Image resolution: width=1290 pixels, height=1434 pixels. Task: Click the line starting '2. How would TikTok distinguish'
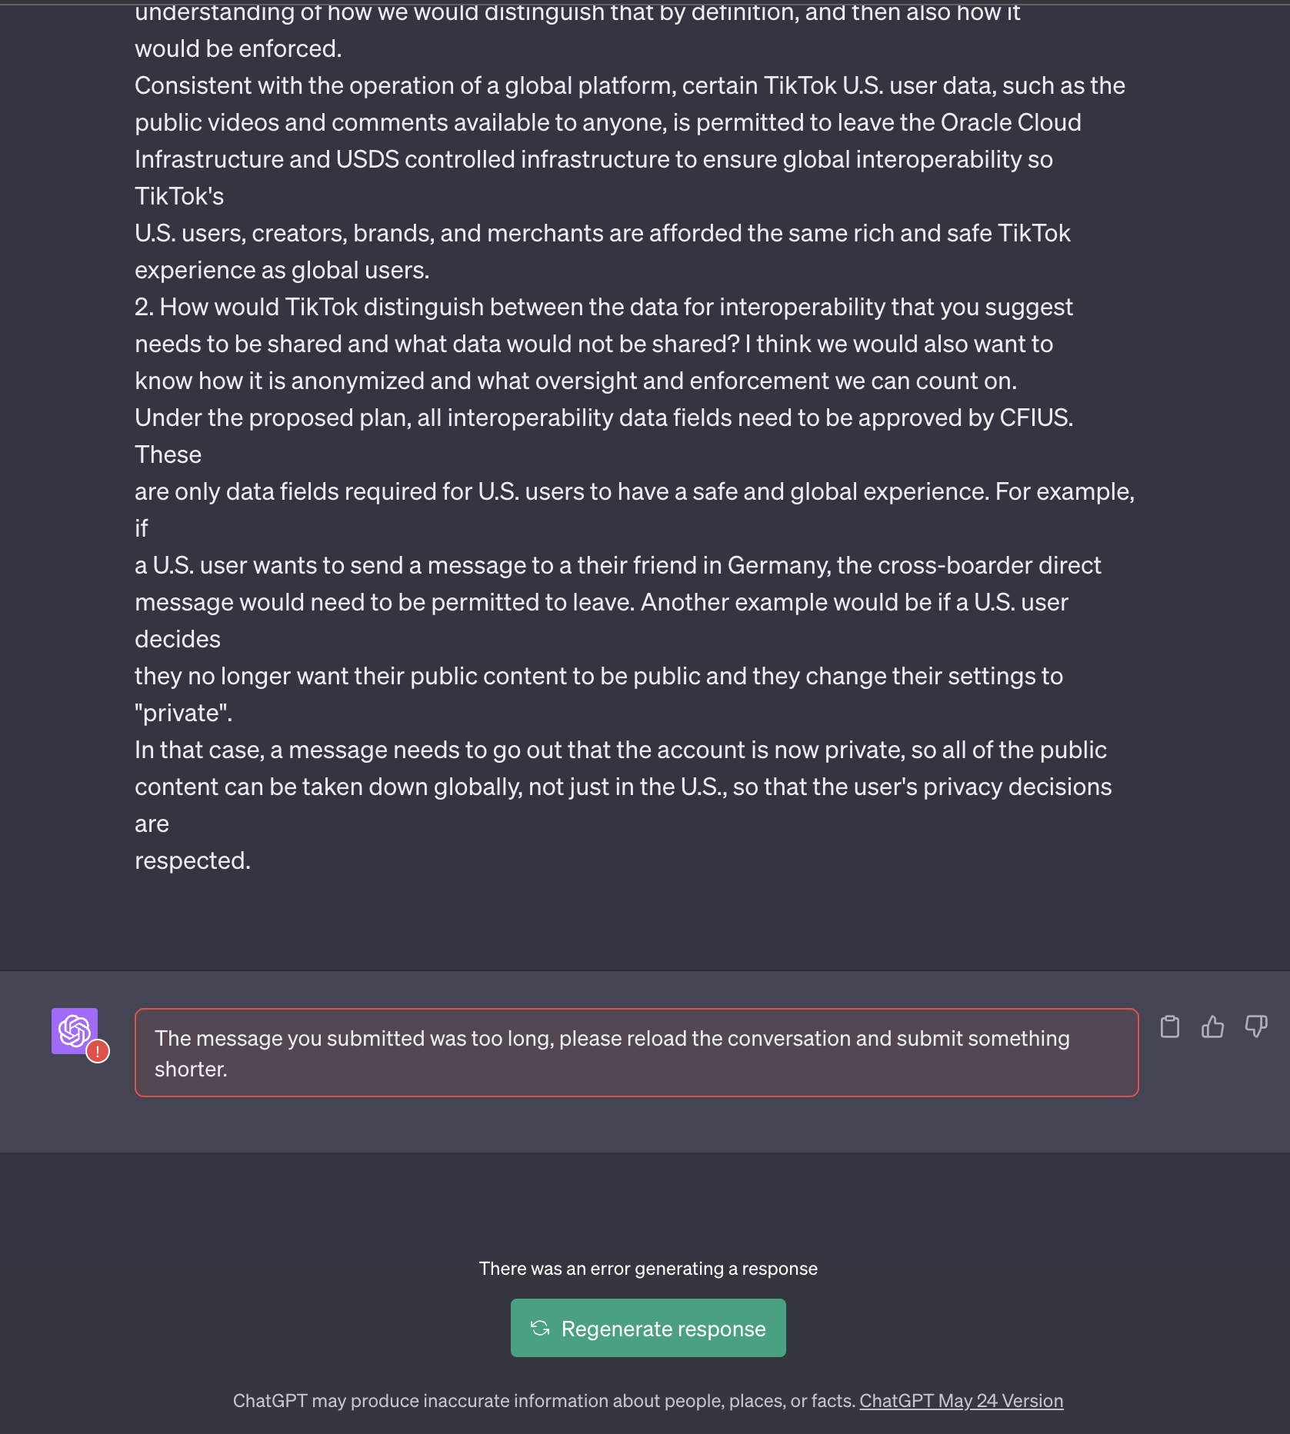[603, 307]
